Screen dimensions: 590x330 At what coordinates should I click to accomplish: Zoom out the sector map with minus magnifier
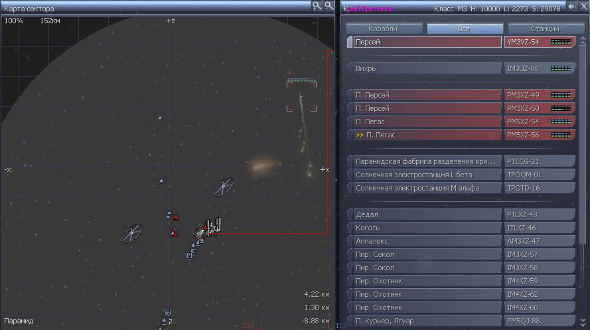click(x=329, y=6)
